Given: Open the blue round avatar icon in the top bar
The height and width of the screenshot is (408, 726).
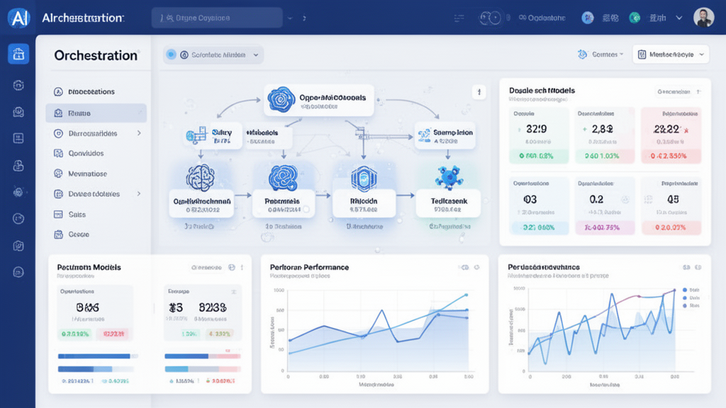Looking at the screenshot, I should [588, 18].
